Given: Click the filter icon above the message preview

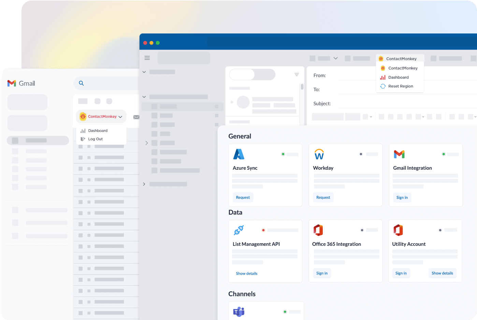Looking at the screenshot, I should pos(297,74).
